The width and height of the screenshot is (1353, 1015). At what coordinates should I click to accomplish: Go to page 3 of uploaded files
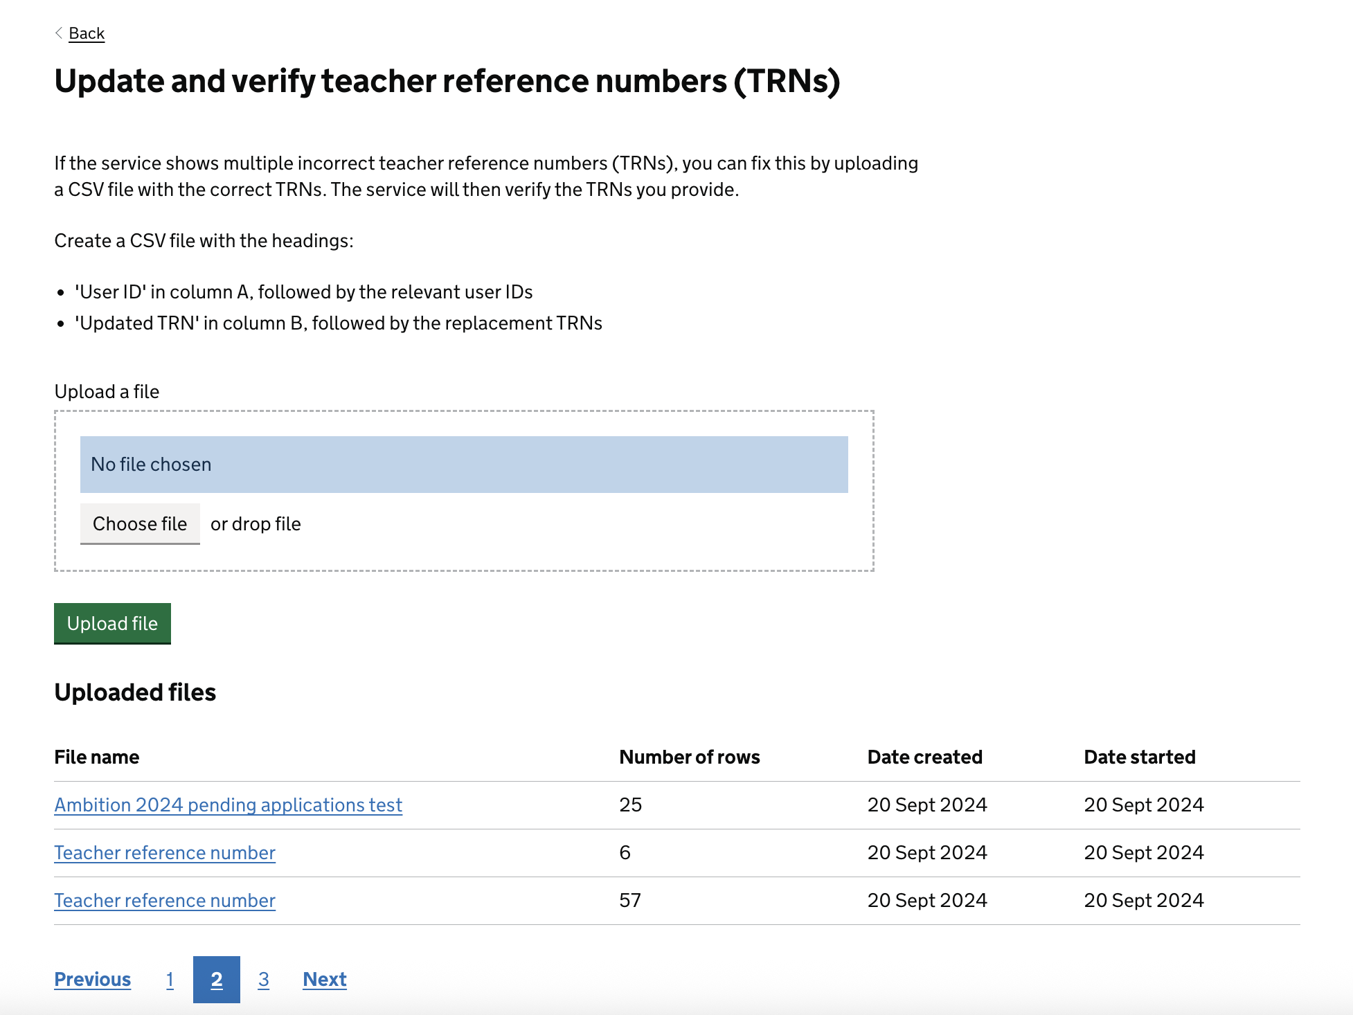click(x=264, y=979)
